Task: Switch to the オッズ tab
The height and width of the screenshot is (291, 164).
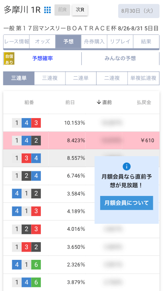Action: [43, 41]
